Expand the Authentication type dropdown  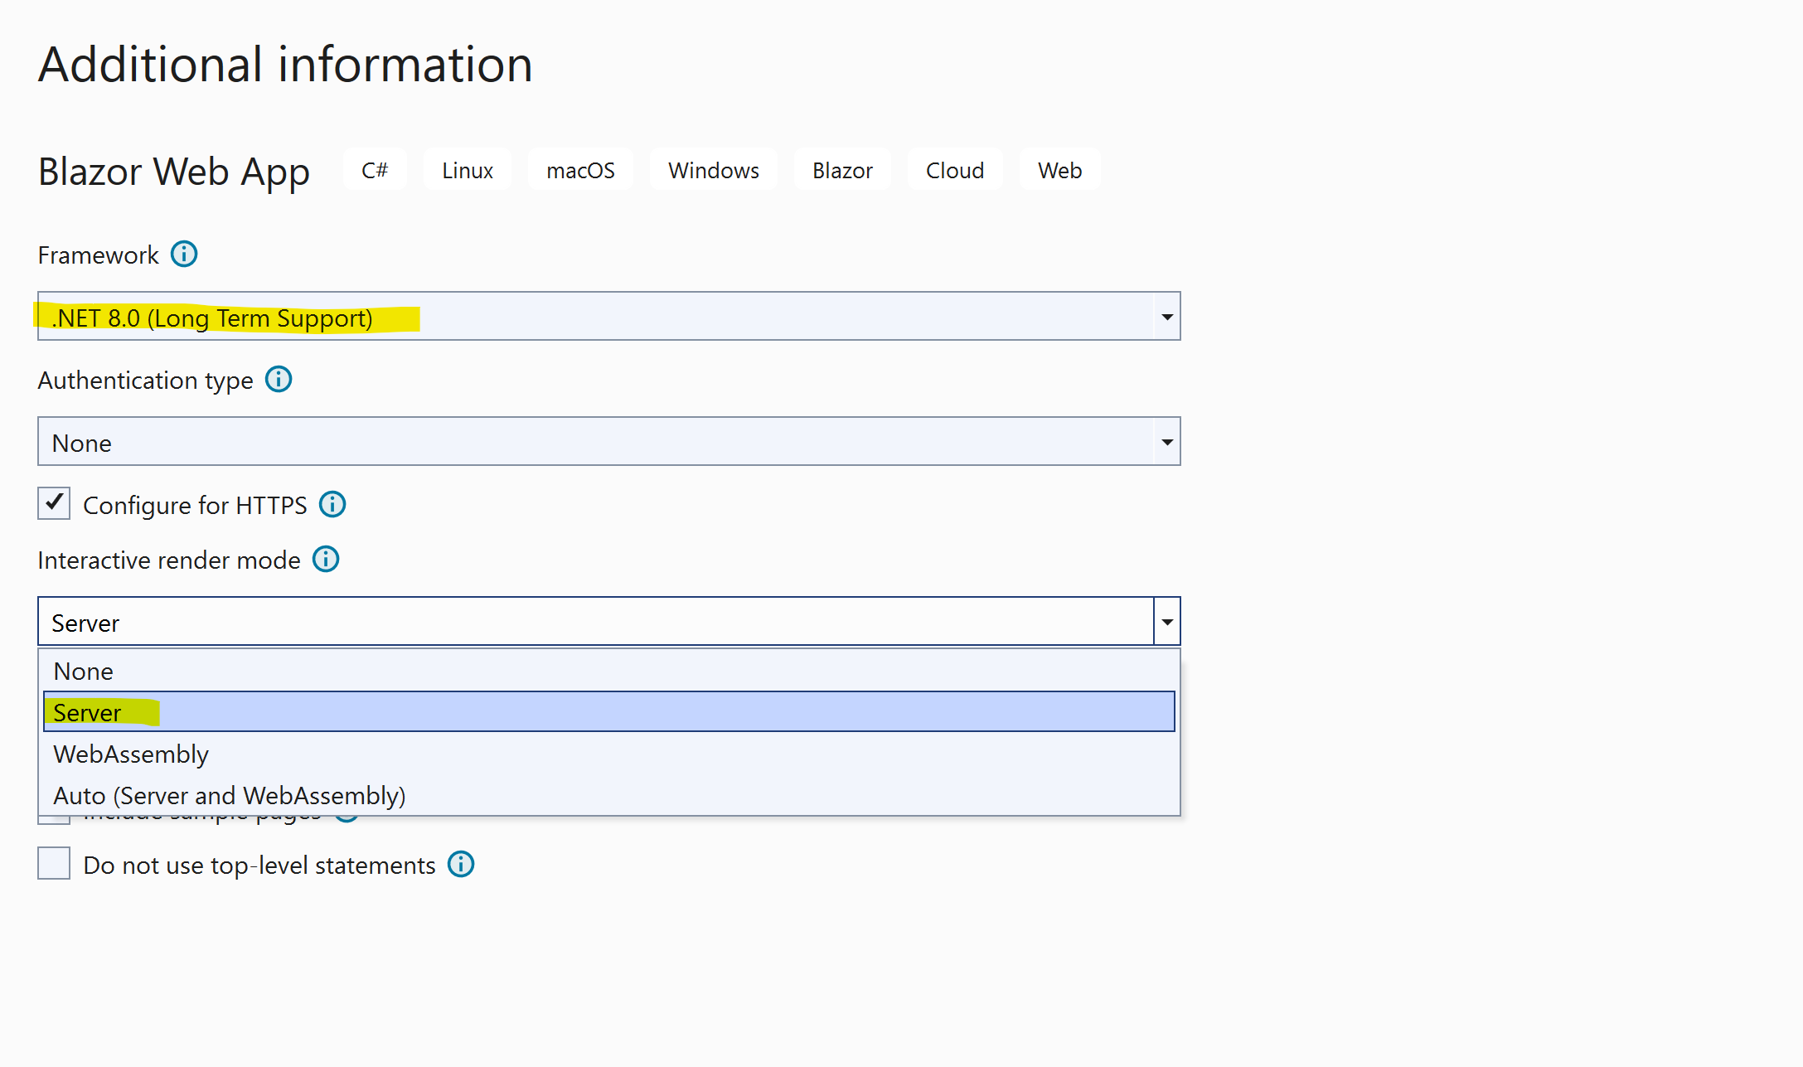point(1166,442)
